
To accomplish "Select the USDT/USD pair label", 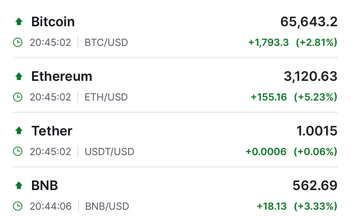I will pos(109,151).
